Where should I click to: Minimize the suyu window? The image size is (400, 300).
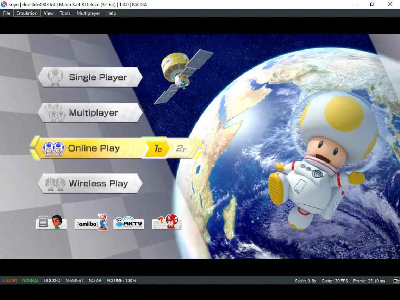tap(355, 4)
